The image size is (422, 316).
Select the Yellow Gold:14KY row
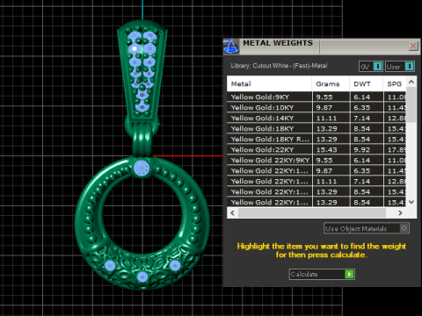[x=316, y=118]
